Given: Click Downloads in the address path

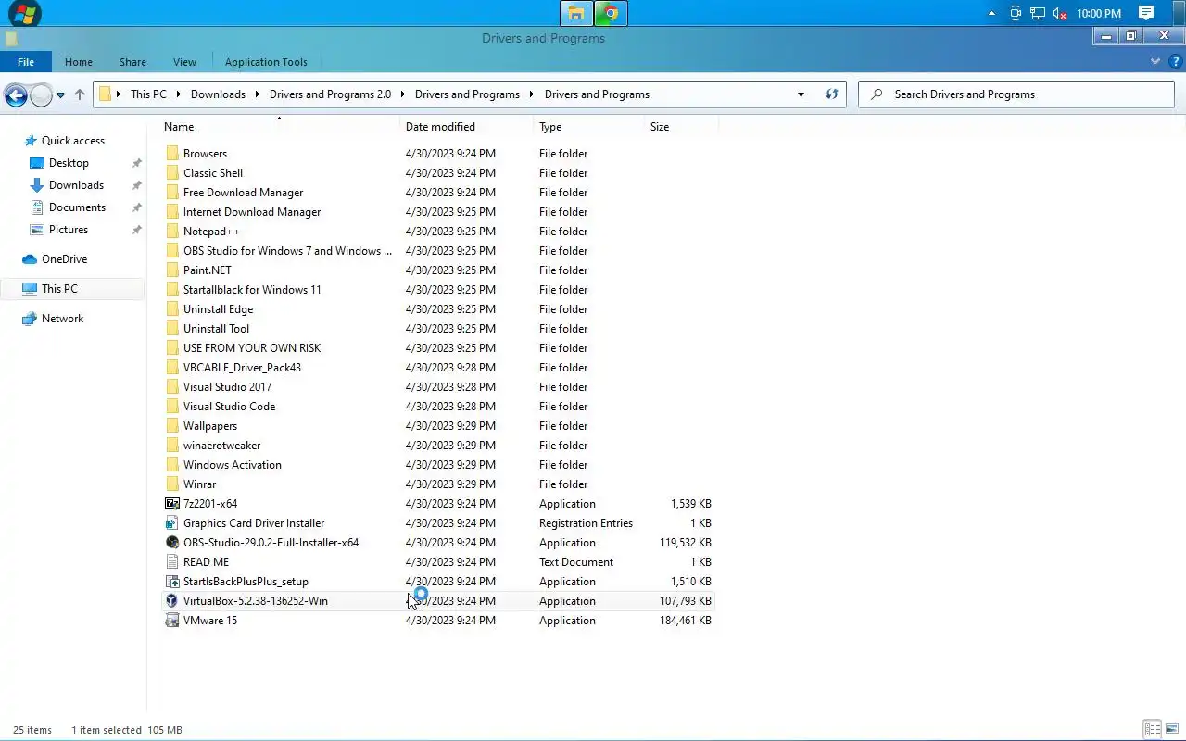Looking at the screenshot, I should (x=218, y=94).
